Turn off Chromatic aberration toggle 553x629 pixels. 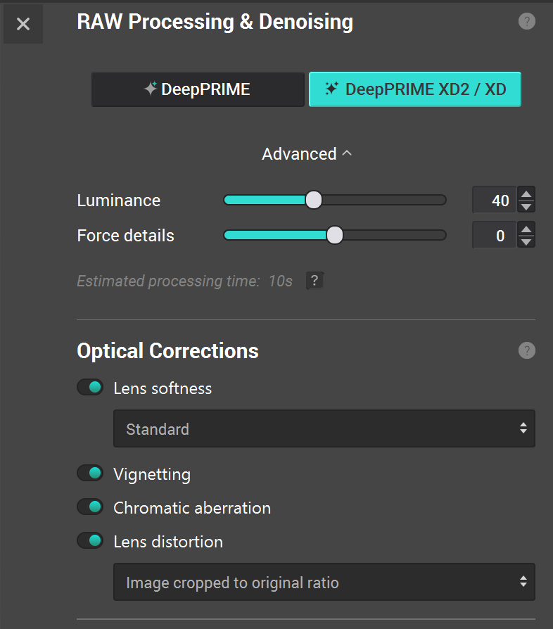click(90, 507)
